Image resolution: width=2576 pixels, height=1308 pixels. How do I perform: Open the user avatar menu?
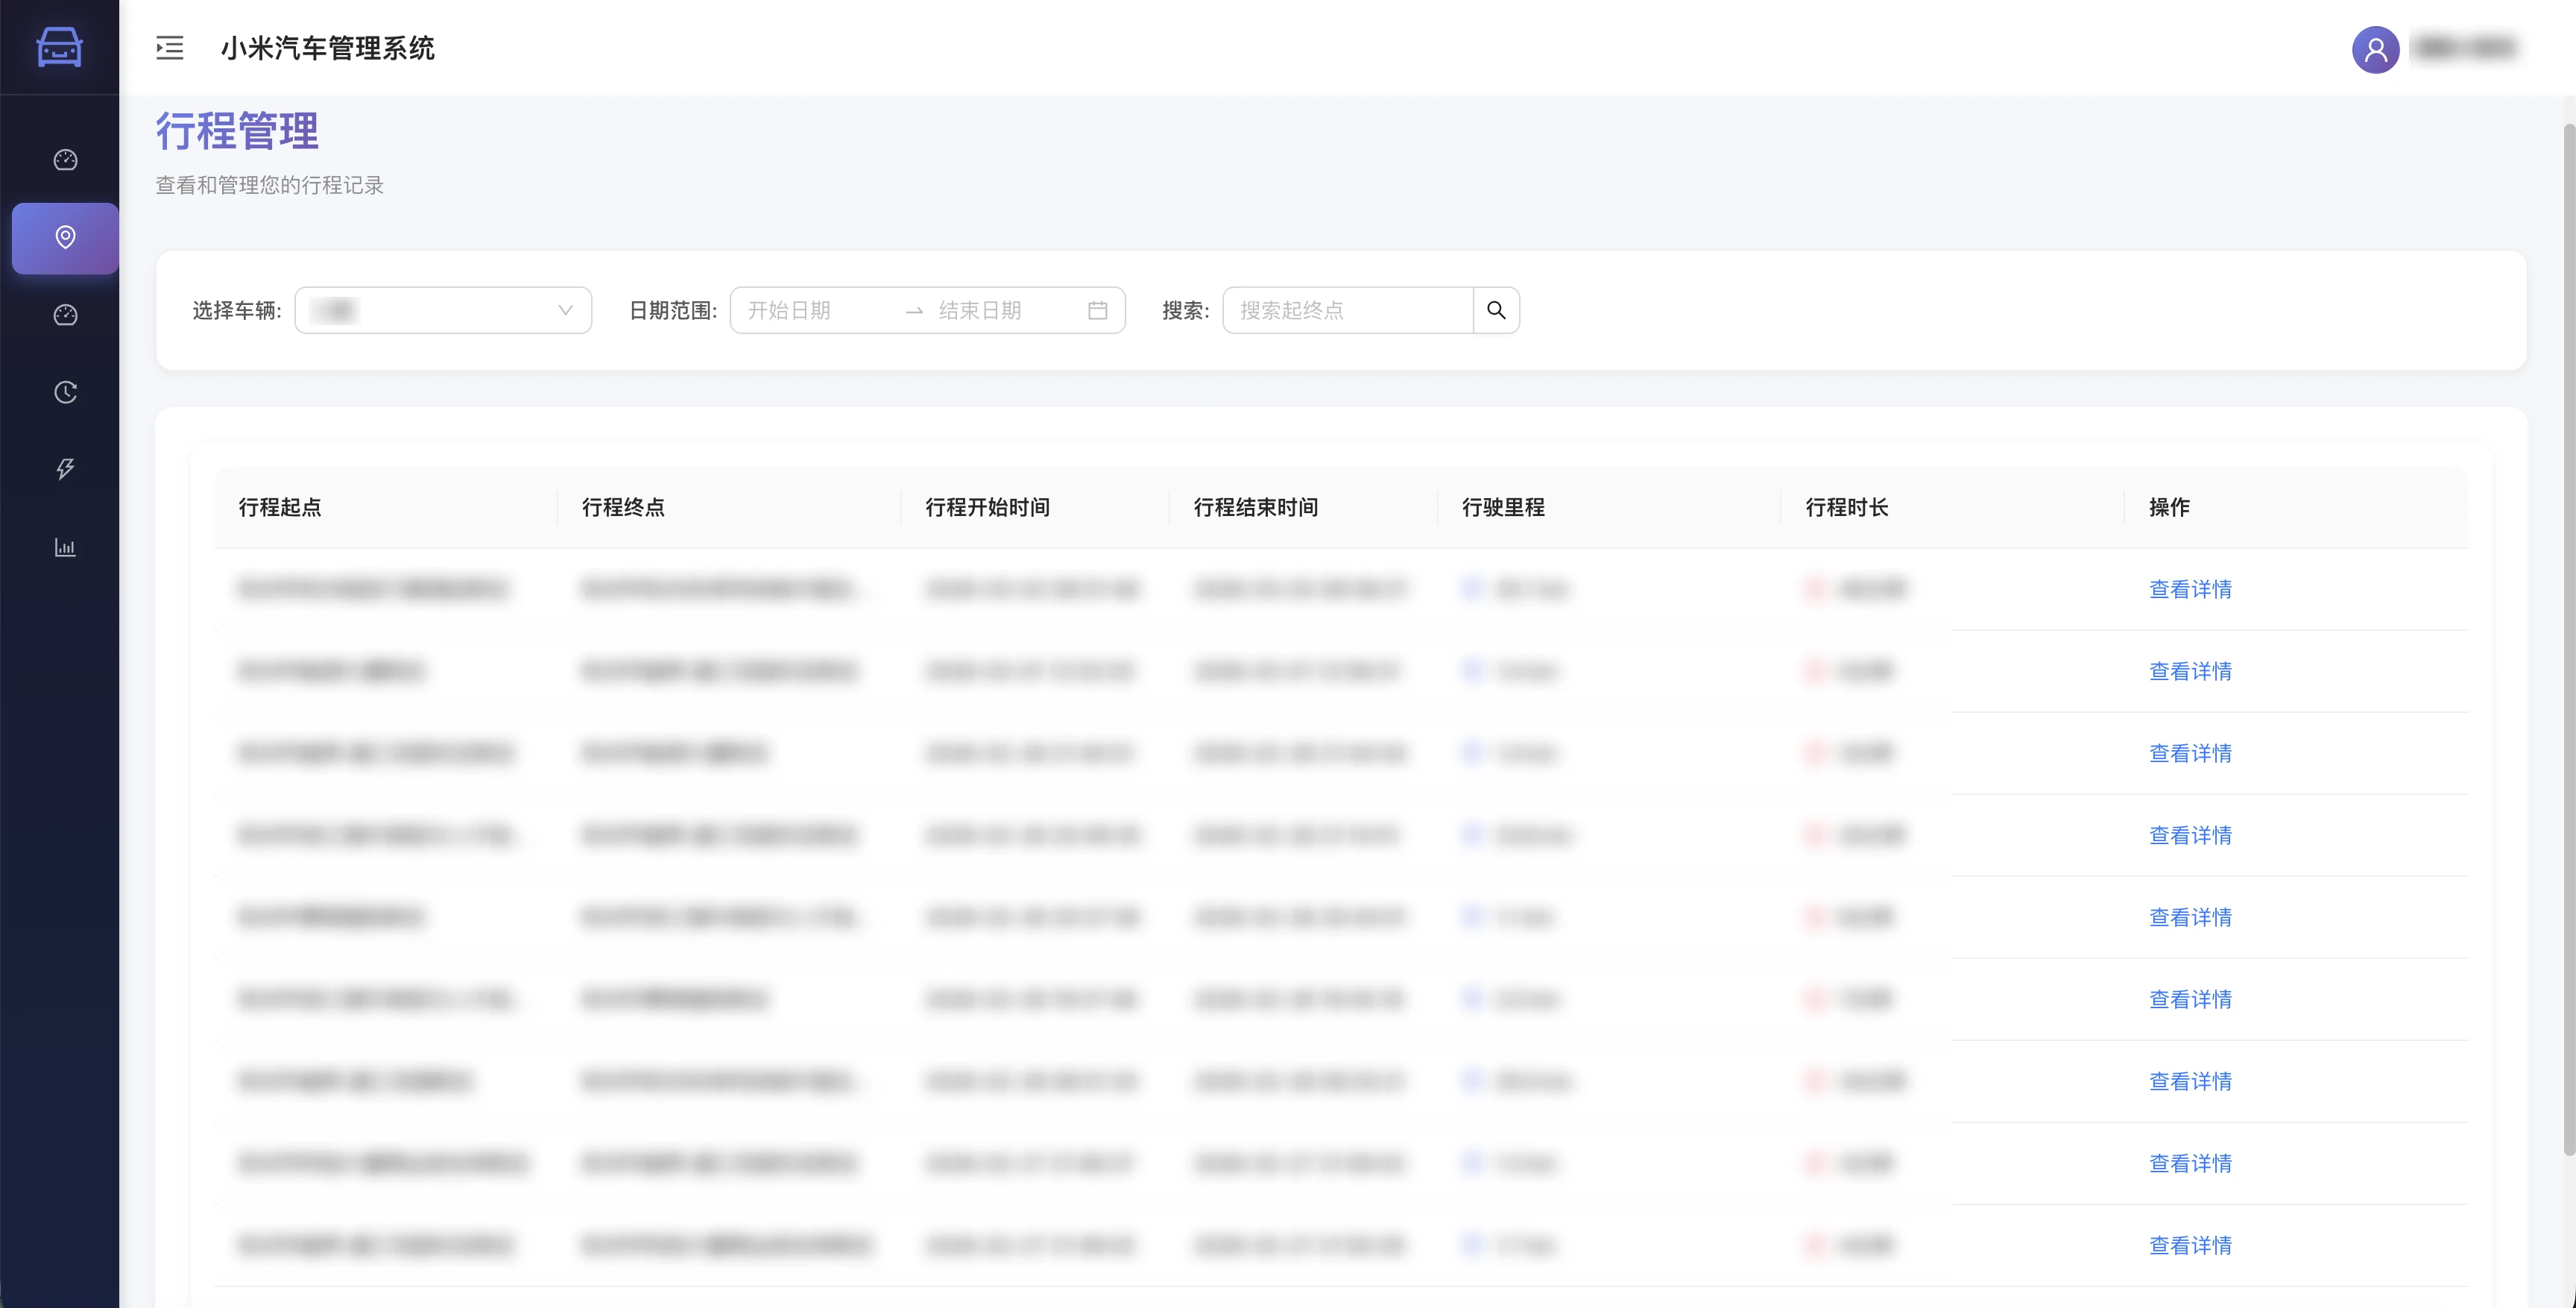pyautogui.click(x=2375, y=49)
